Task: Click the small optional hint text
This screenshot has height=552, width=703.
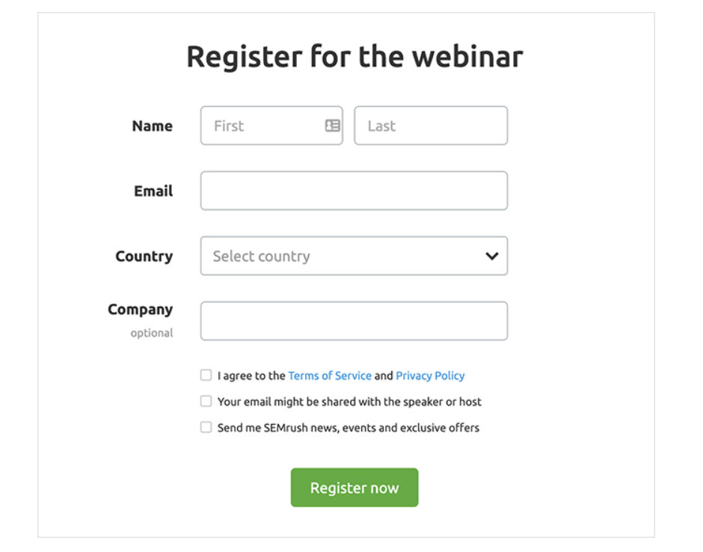Action: coord(152,333)
